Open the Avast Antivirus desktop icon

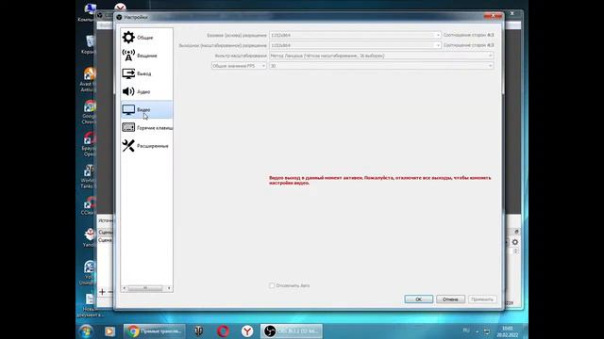tap(88, 79)
